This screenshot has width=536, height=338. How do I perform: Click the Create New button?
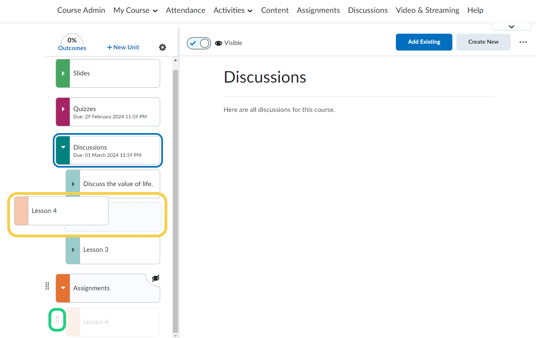point(483,42)
